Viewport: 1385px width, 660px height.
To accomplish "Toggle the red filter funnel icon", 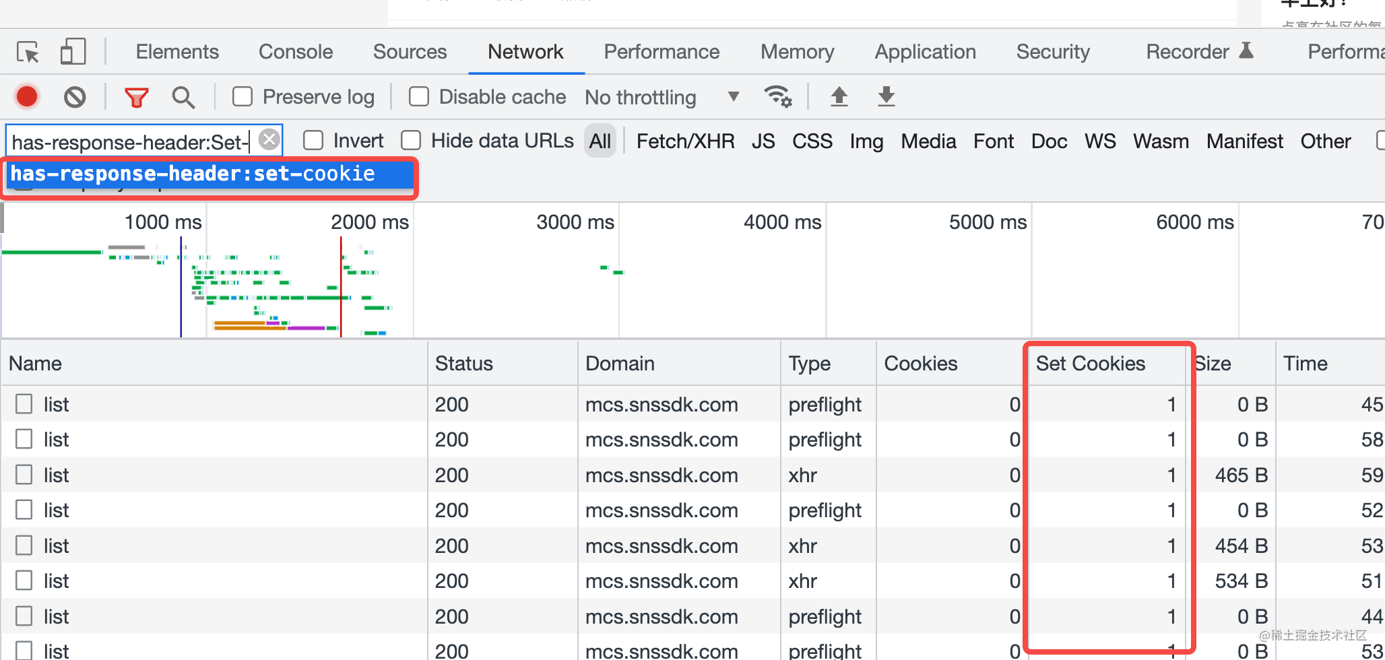I will tap(136, 98).
